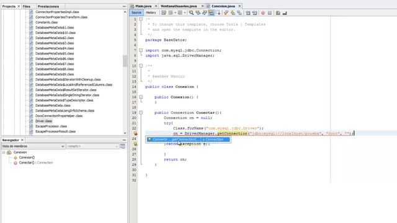Switch to Projects tab
Viewport: 397px width, 223px height.
pos(9,6)
